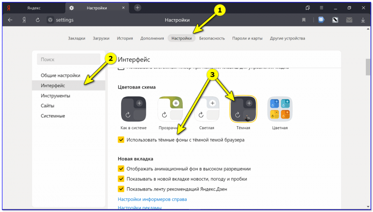This screenshot has width=373, height=212.
Task: Open Настройки информеров справа link
Action: click(152, 199)
